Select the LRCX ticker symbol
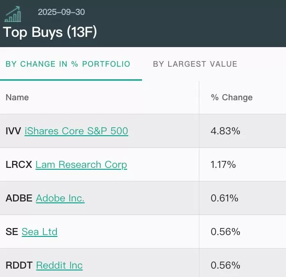 click(x=19, y=165)
